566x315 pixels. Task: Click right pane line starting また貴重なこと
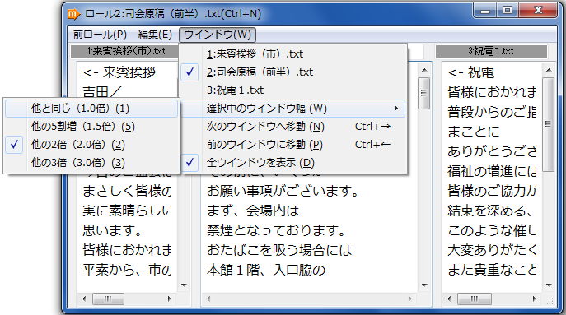(x=492, y=270)
